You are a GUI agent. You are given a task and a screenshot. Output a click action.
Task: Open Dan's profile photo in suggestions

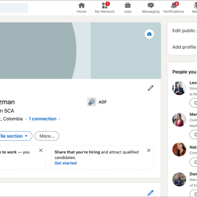coord(179,179)
